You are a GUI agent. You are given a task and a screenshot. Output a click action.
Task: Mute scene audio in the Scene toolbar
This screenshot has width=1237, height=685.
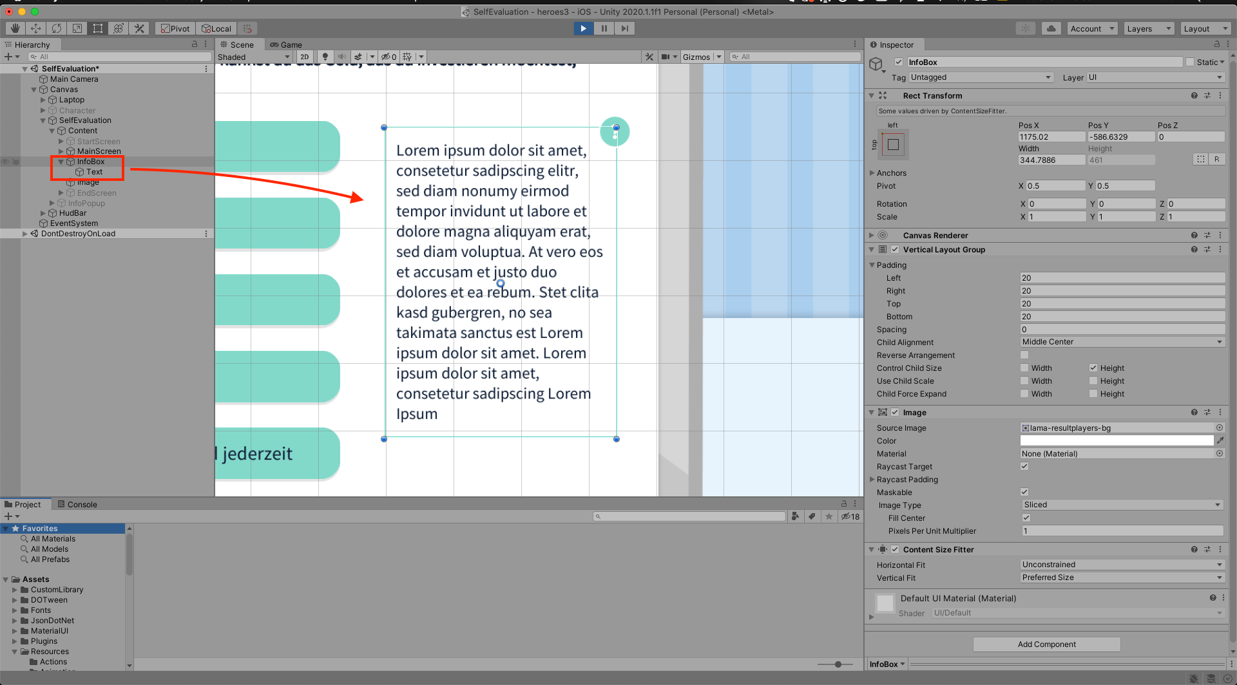point(342,57)
